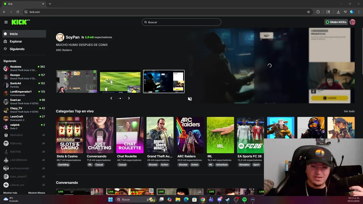Open Noobata's followed channel

24,68
